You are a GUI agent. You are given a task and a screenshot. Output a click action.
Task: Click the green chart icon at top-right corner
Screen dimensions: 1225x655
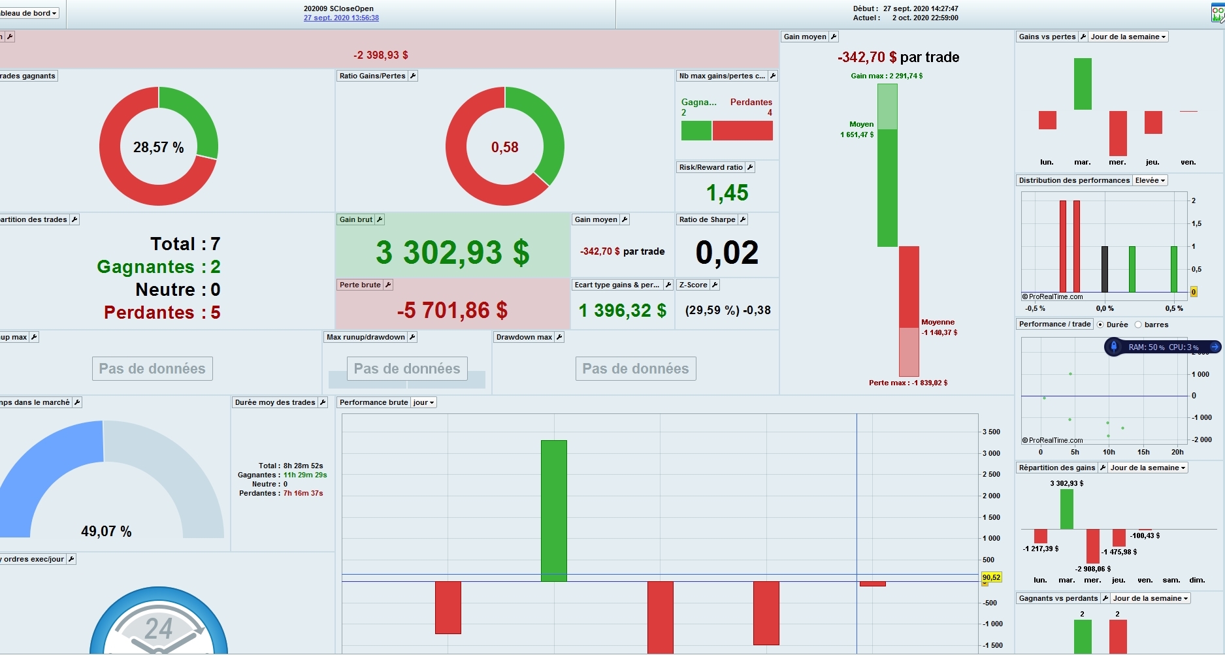pyautogui.click(x=1218, y=14)
